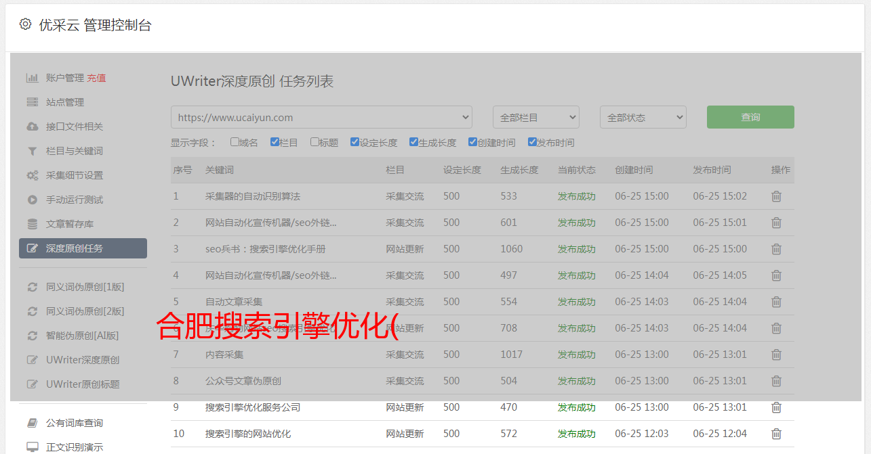
Task: Click the 账户管理 bar chart icon
Action: [32, 78]
